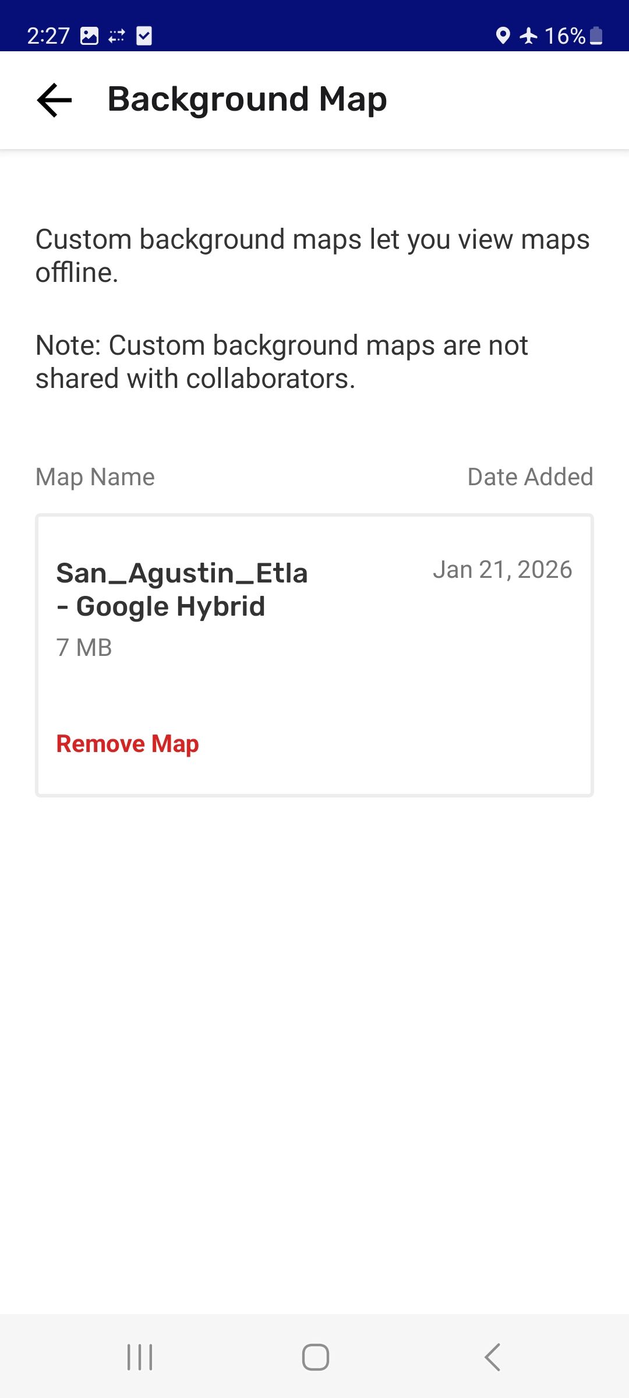Tap the 2:27 clock in status bar
629x1398 pixels.
pyautogui.click(x=48, y=36)
